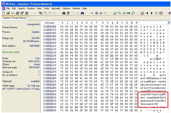Viewport: 171px width, 113px height.
Task: Click the Open file folder icon
Action: click(x=8, y=13)
